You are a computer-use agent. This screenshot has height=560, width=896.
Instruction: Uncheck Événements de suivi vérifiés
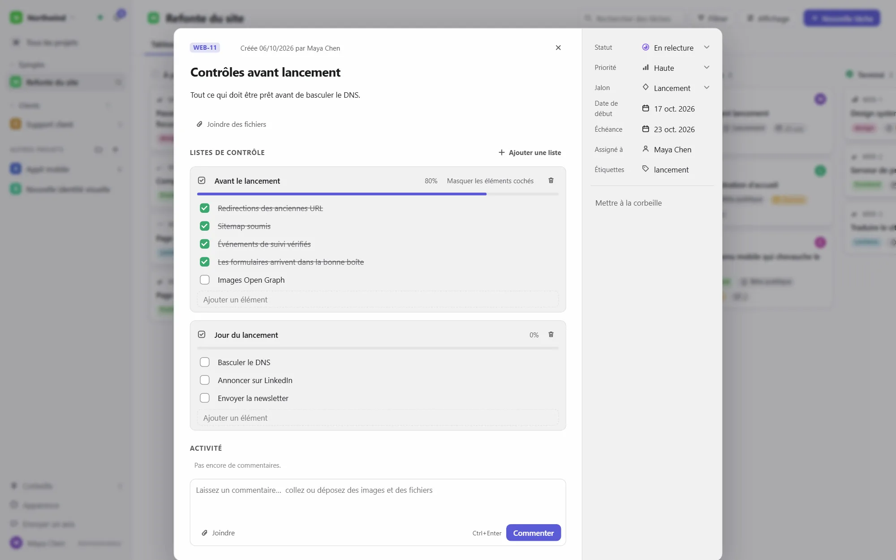point(205,244)
